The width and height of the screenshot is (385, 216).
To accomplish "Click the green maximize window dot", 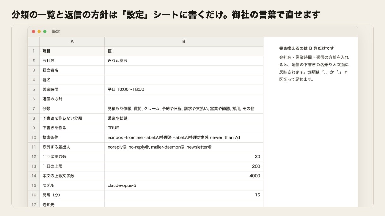I will pos(45,31).
